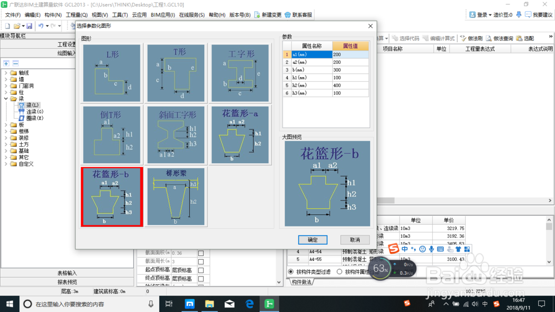Select the 梁(L) tree item
This screenshot has width=555, height=312.
[29, 105]
